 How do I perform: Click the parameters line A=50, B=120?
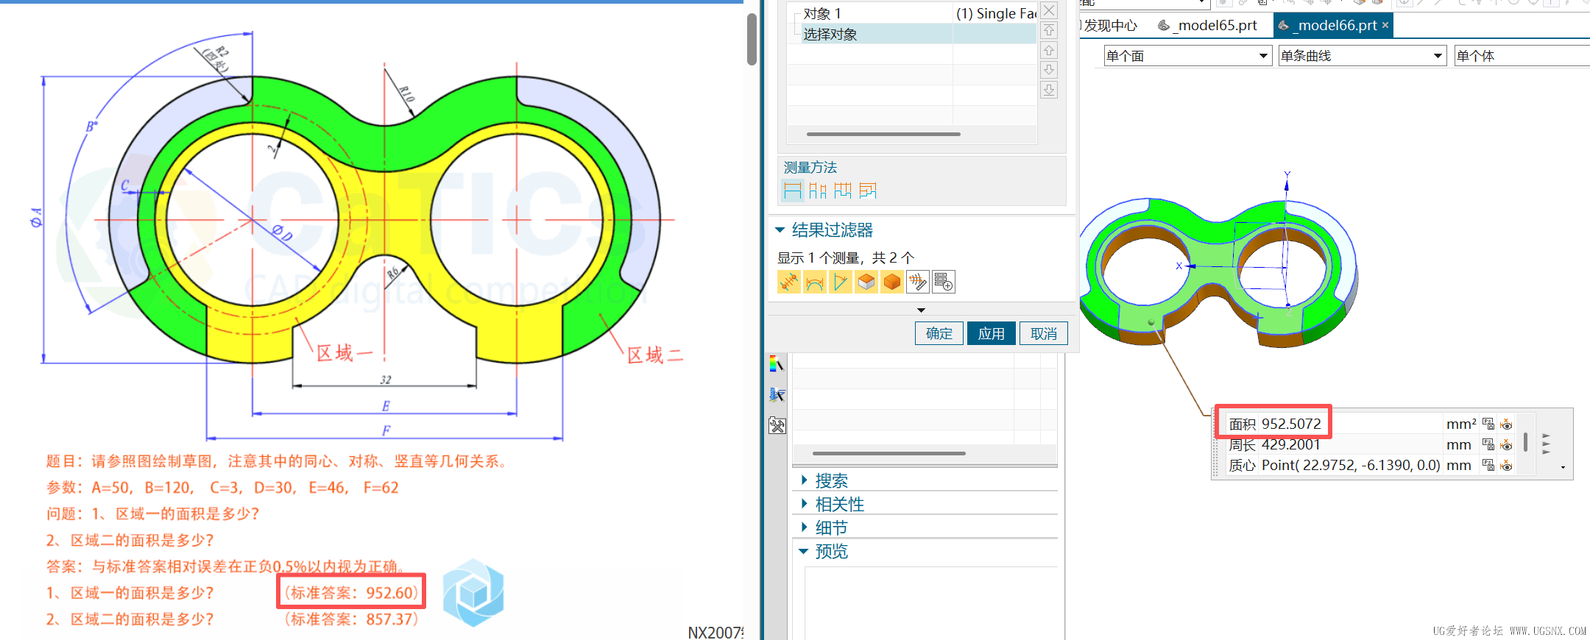tap(222, 488)
